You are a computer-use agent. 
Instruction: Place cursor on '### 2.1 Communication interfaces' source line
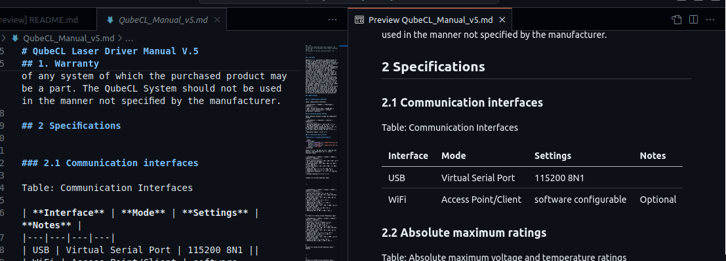[x=110, y=163]
